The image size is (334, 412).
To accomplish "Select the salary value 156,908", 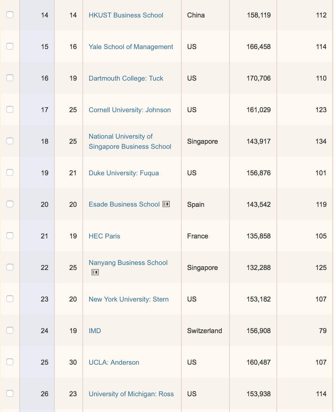I will coord(259,331).
